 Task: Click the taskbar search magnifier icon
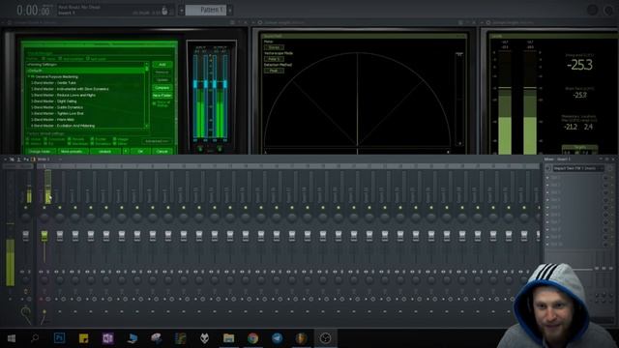35,338
